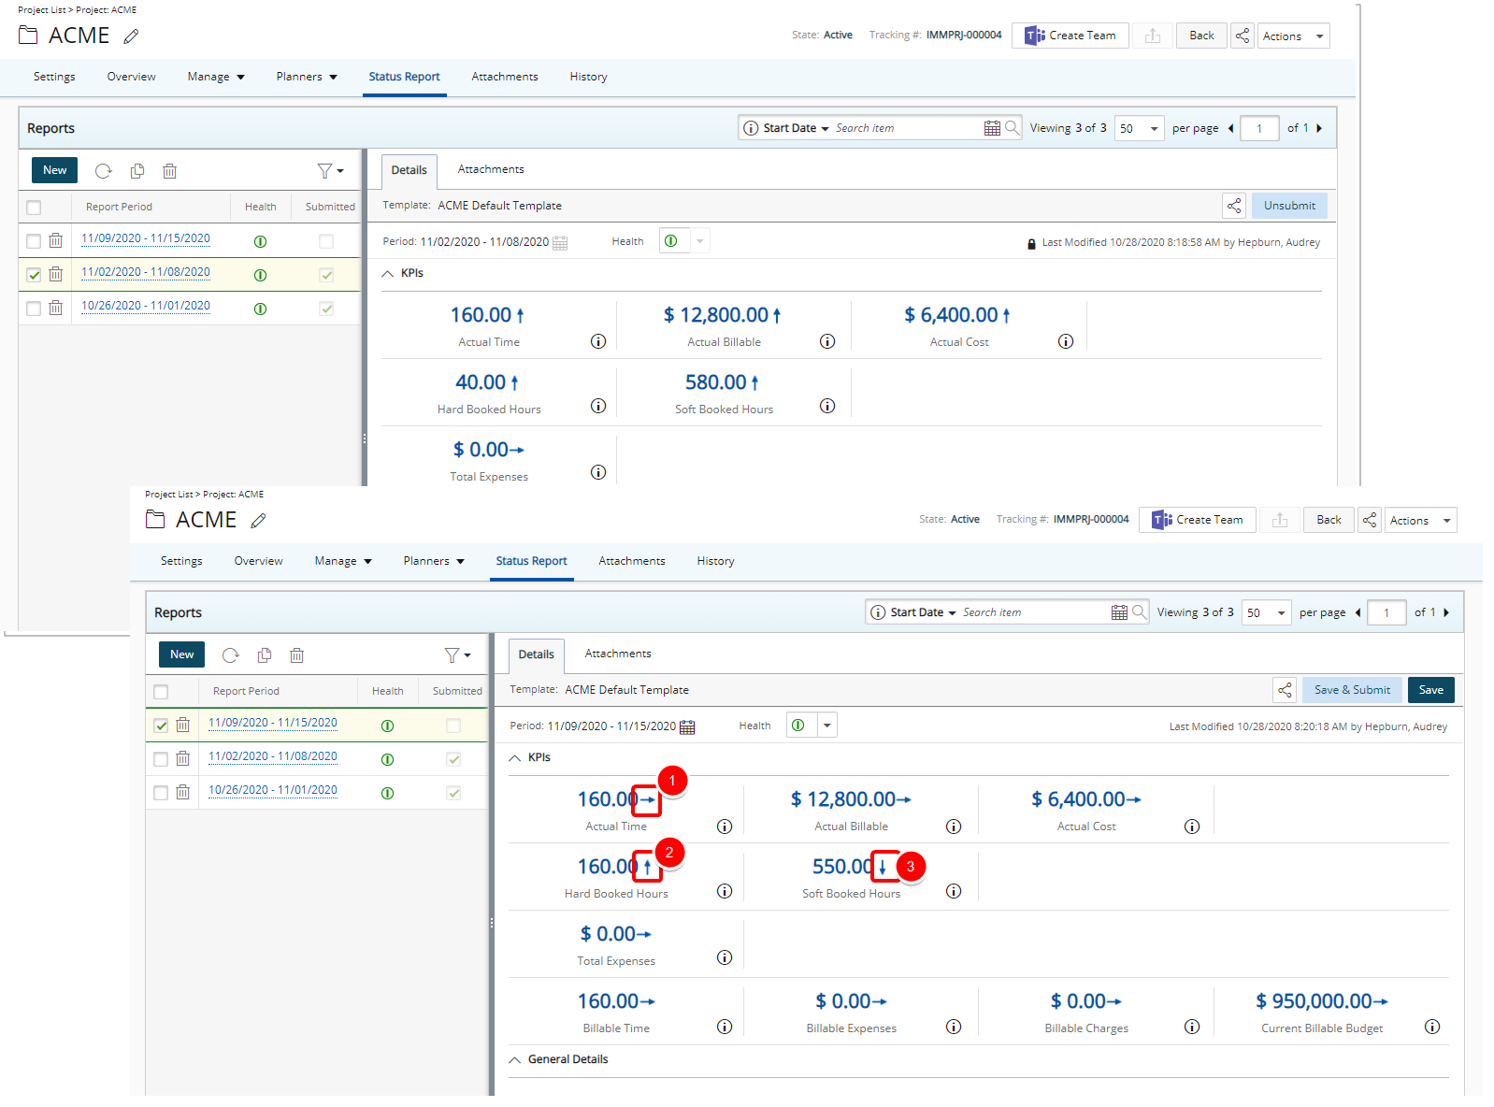
Task: Collapse the KPIs section in the back window
Action: point(388,274)
